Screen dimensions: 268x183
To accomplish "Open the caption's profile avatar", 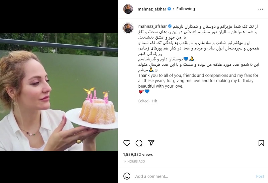I will point(128,28).
